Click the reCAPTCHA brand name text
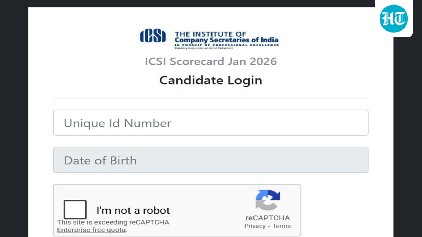Screen dimensions: 422x237 tap(267, 218)
